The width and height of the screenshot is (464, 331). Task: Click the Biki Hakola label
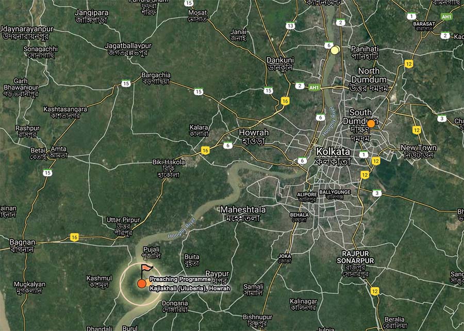click(x=169, y=168)
